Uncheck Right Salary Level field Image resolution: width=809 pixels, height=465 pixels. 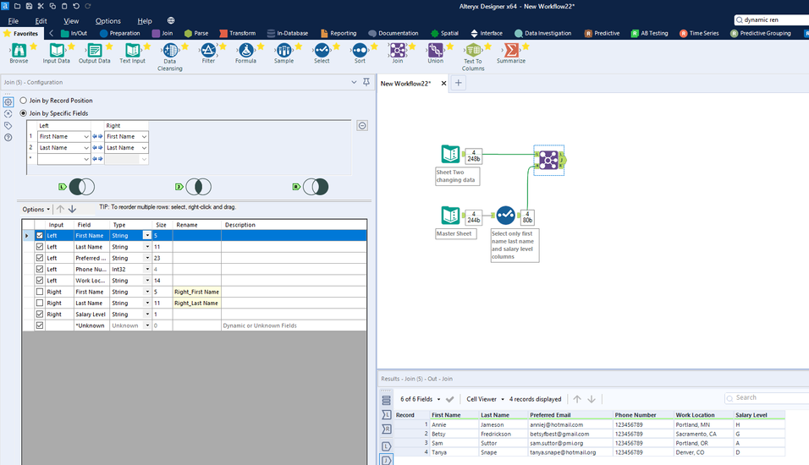40,314
